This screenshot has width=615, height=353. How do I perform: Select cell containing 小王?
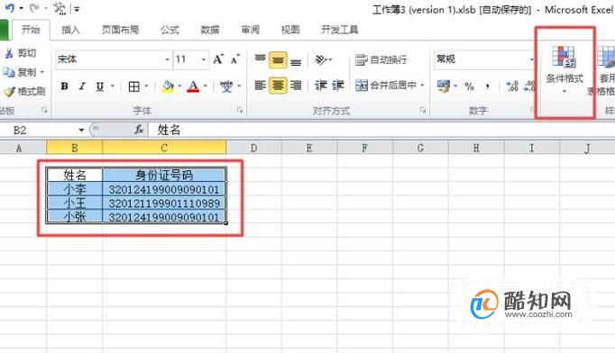(x=75, y=203)
